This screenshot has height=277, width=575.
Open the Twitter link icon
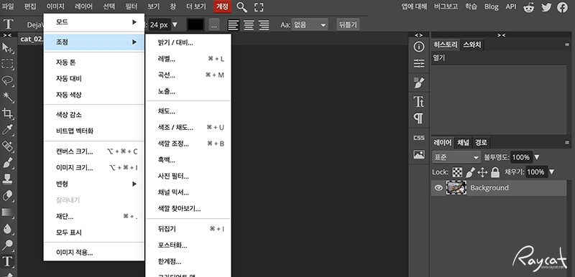(546, 7)
